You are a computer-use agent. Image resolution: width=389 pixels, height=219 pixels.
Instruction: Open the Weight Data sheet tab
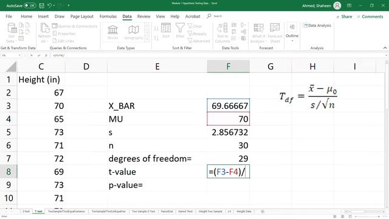(244, 212)
